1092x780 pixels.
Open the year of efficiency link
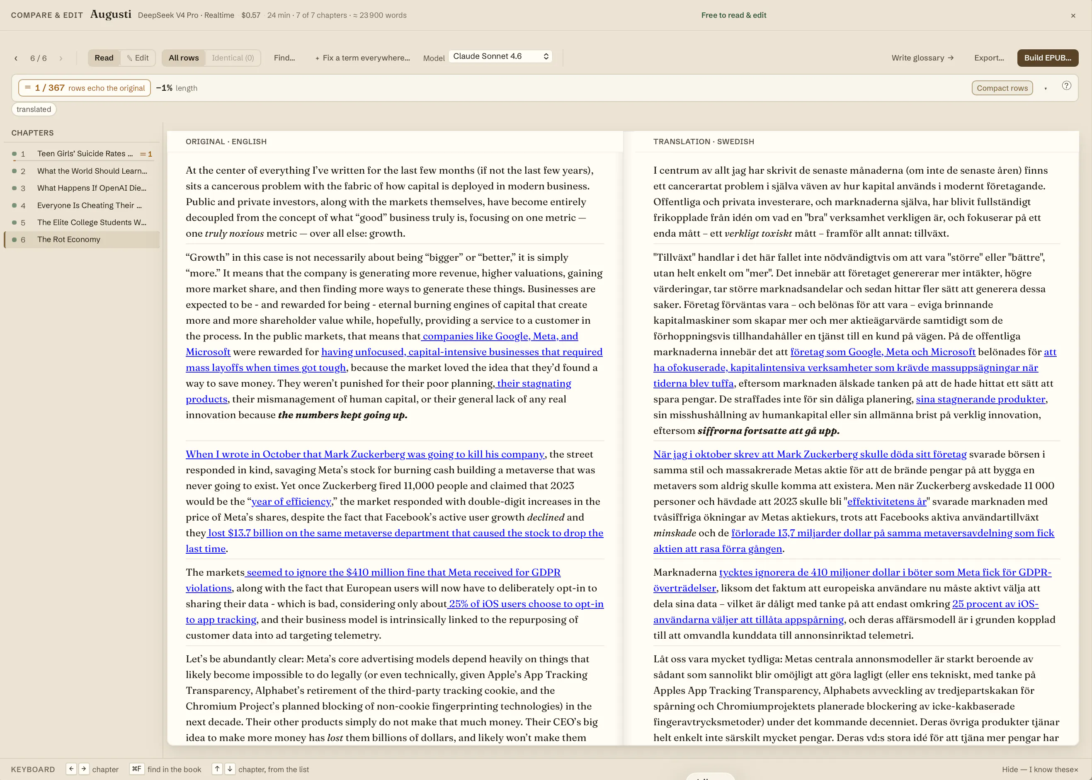291,501
